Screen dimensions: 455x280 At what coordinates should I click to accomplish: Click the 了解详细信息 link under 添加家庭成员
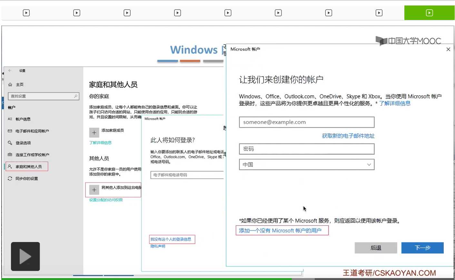(100, 143)
